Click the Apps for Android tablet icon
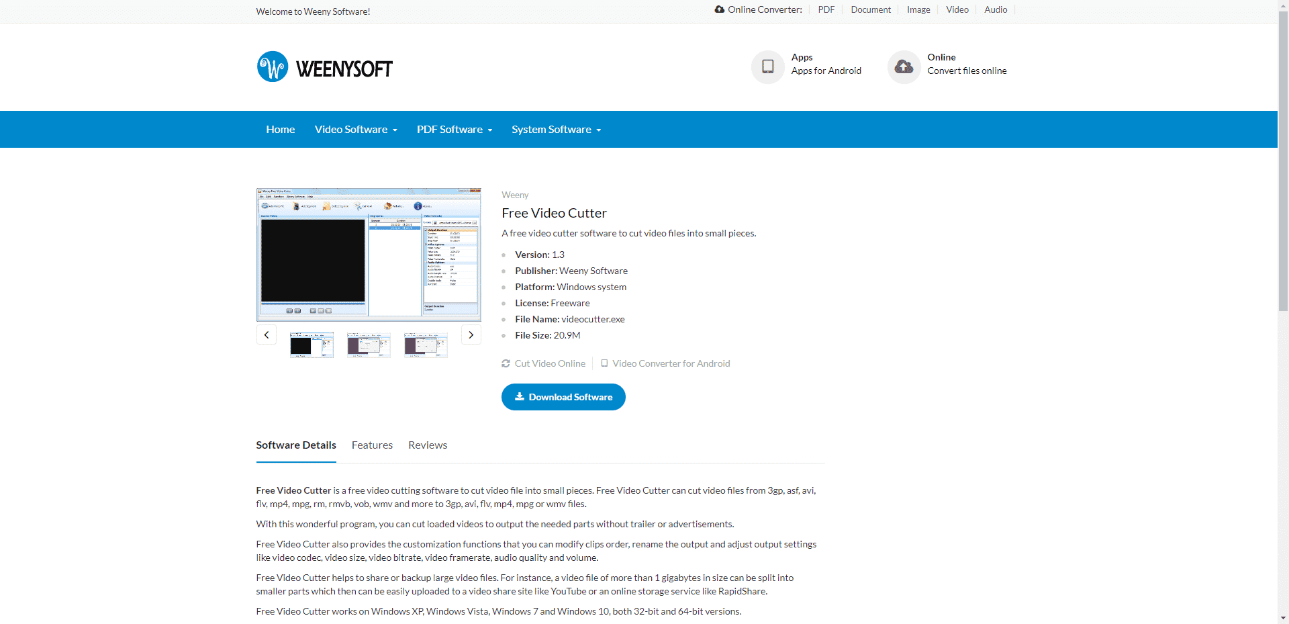Screen dimensions: 1289x624 [x=767, y=66]
